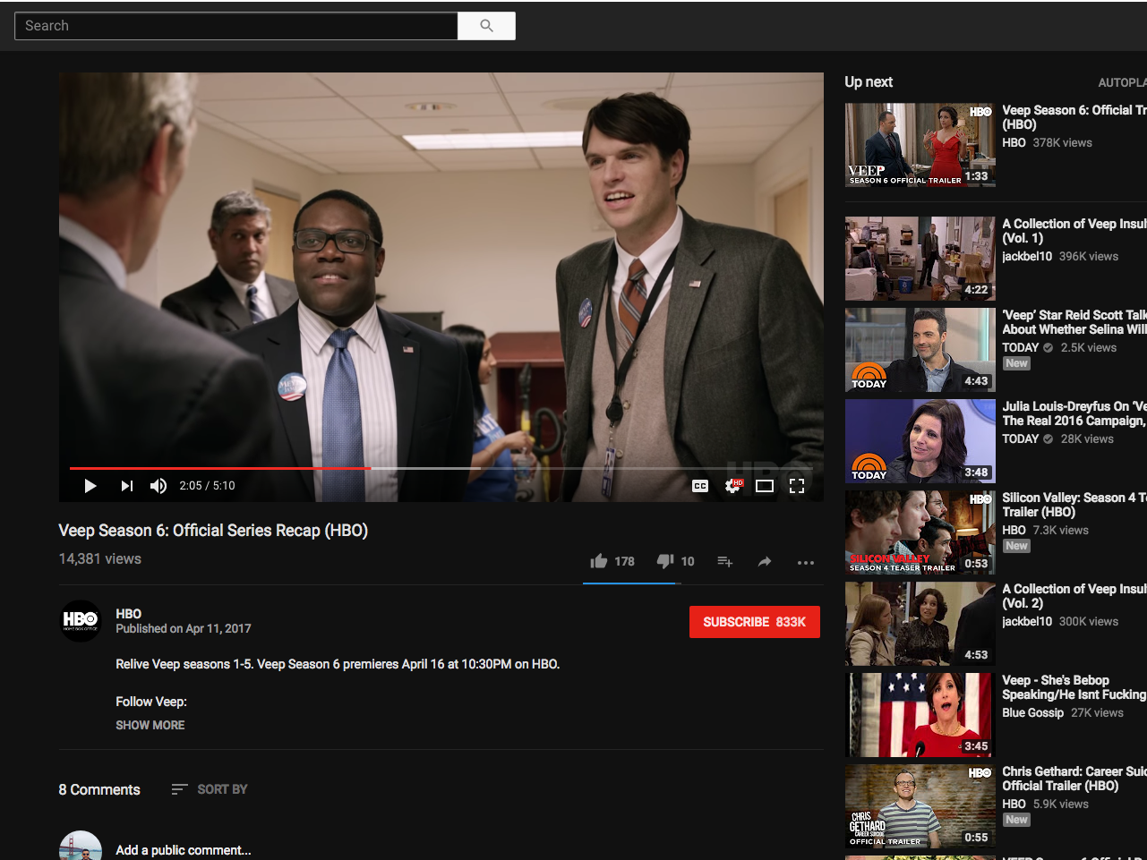The width and height of the screenshot is (1147, 860).
Task: Open Chris Gethard: Career Suicide title
Action: [1074, 779]
